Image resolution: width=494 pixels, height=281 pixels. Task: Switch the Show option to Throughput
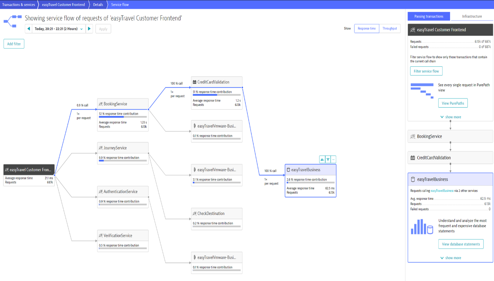click(389, 29)
